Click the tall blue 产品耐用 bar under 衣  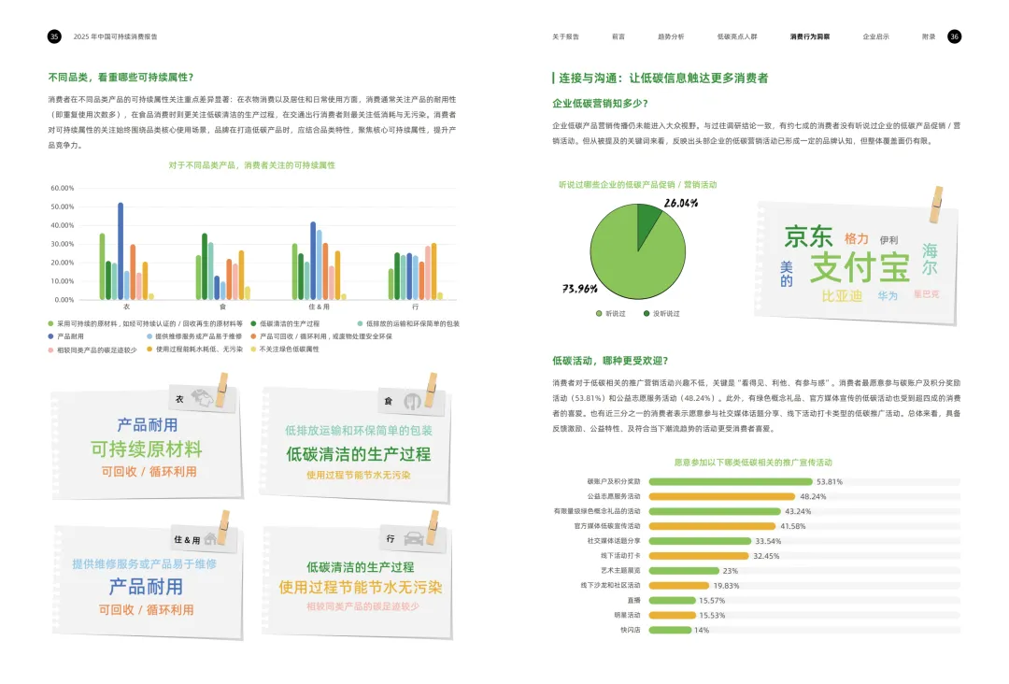click(121, 251)
